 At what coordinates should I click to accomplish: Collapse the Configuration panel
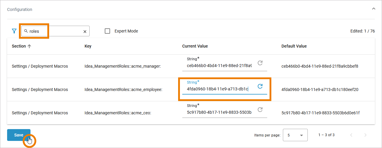(374, 9)
